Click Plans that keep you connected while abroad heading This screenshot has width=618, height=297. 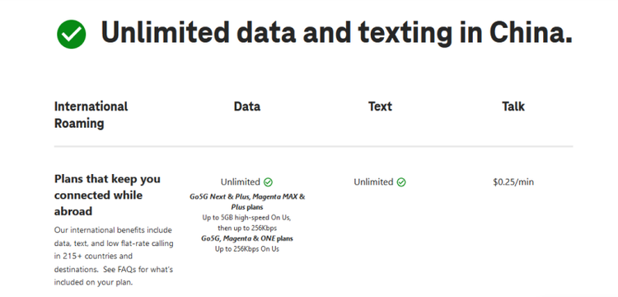107,195
